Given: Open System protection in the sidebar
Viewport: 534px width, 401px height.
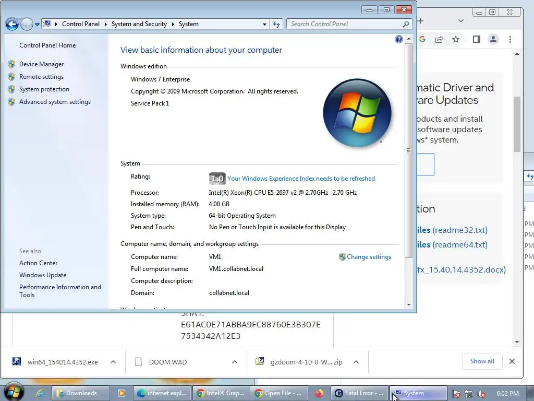Looking at the screenshot, I should [x=44, y=89].
